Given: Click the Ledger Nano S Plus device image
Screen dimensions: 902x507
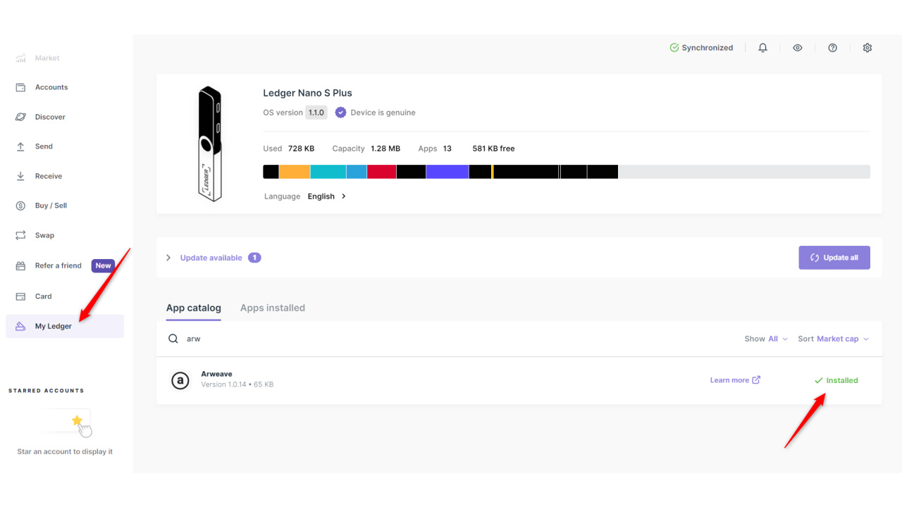Looking at the screenshot, I should point(209,144).
